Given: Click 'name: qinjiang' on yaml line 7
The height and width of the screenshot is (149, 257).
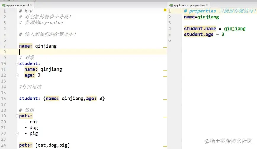Looking at the screenshot, I should (x=38, y=46).
